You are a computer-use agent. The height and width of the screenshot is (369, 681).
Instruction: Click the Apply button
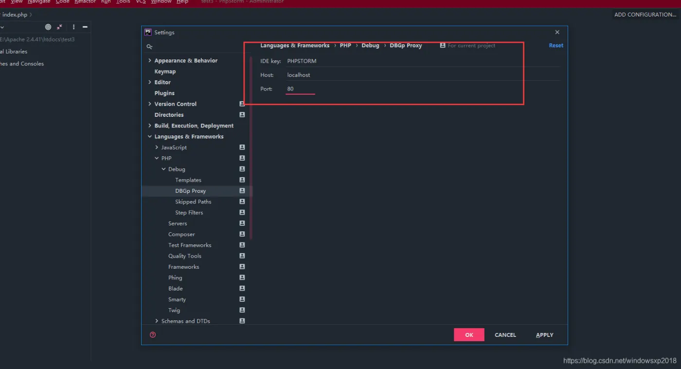(544, 335)
